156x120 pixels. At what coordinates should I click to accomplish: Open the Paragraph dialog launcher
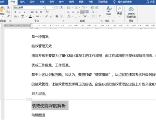[x=101, y=21]
